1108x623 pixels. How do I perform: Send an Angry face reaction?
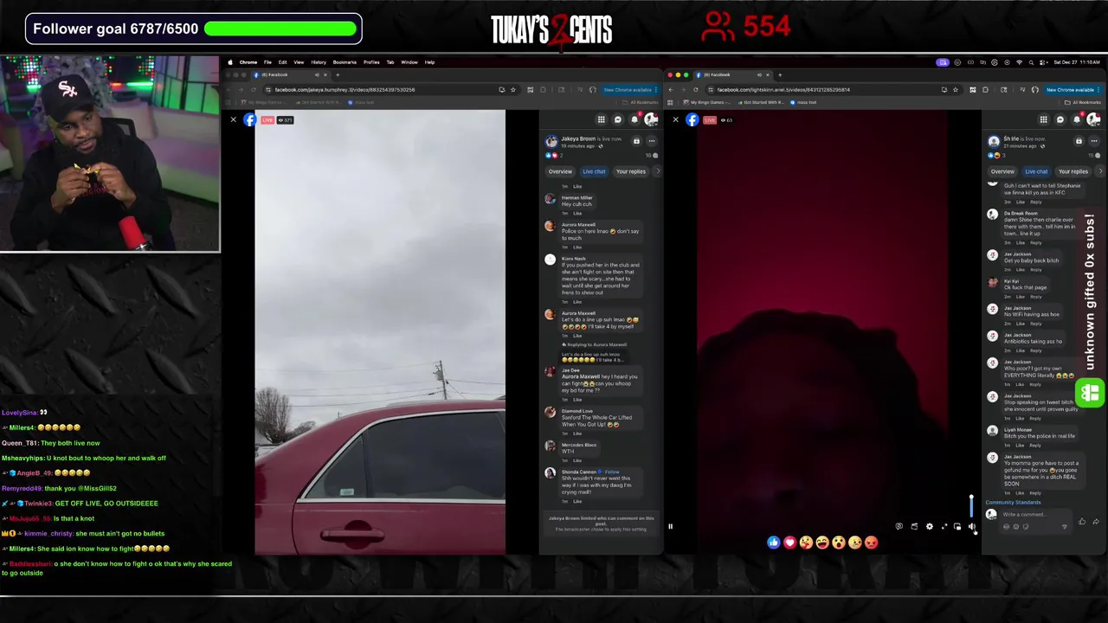871,543
